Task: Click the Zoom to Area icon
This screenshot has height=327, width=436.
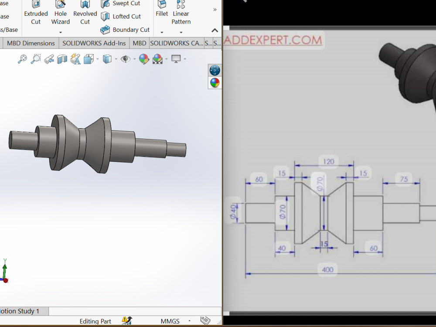Action: click(36, 59)
